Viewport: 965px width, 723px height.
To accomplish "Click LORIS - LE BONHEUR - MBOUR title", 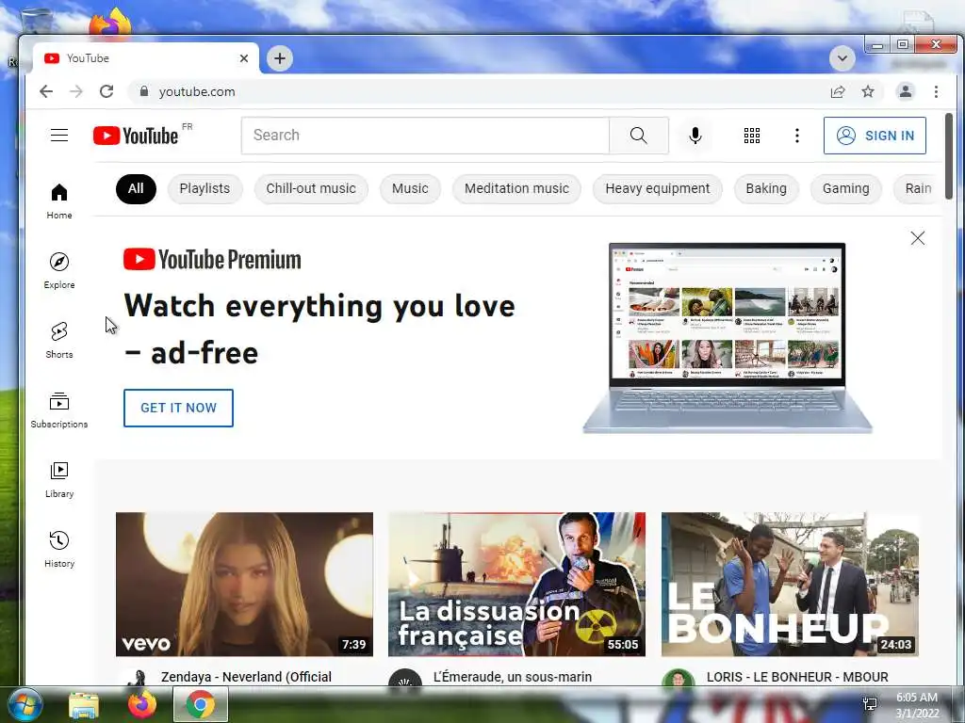I will point(797,677).
